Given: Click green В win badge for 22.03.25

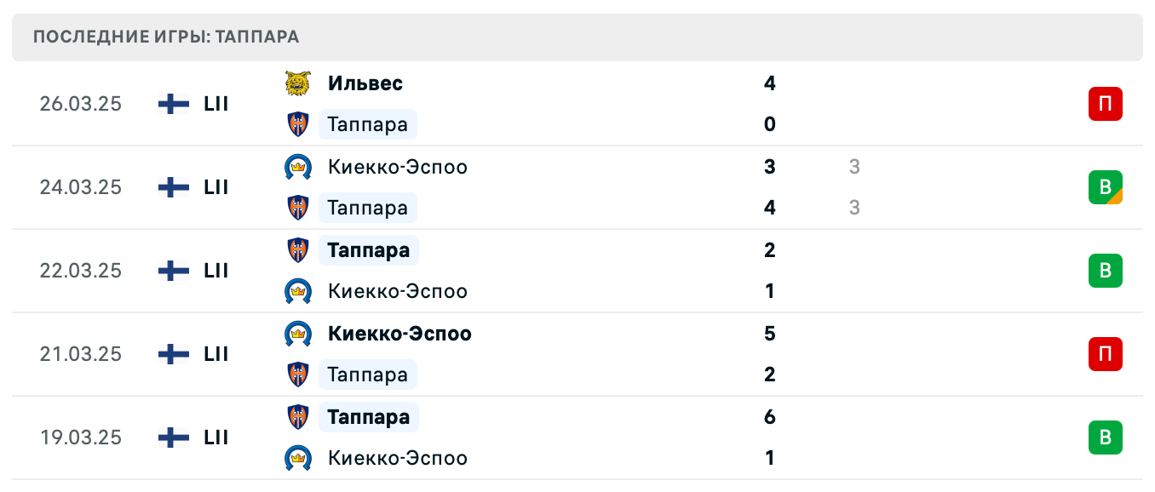Looking at the screenshot, I should pyautogui.click(x=1105, y=271).
